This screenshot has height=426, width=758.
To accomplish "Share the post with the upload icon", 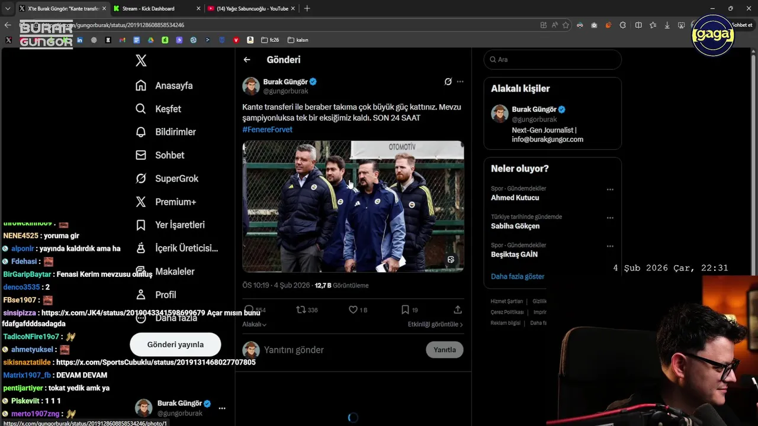I will pyautogui.click(x=458, y=309).
